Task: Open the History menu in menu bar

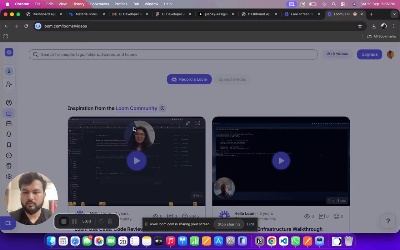Action: [x=78, y=4]
